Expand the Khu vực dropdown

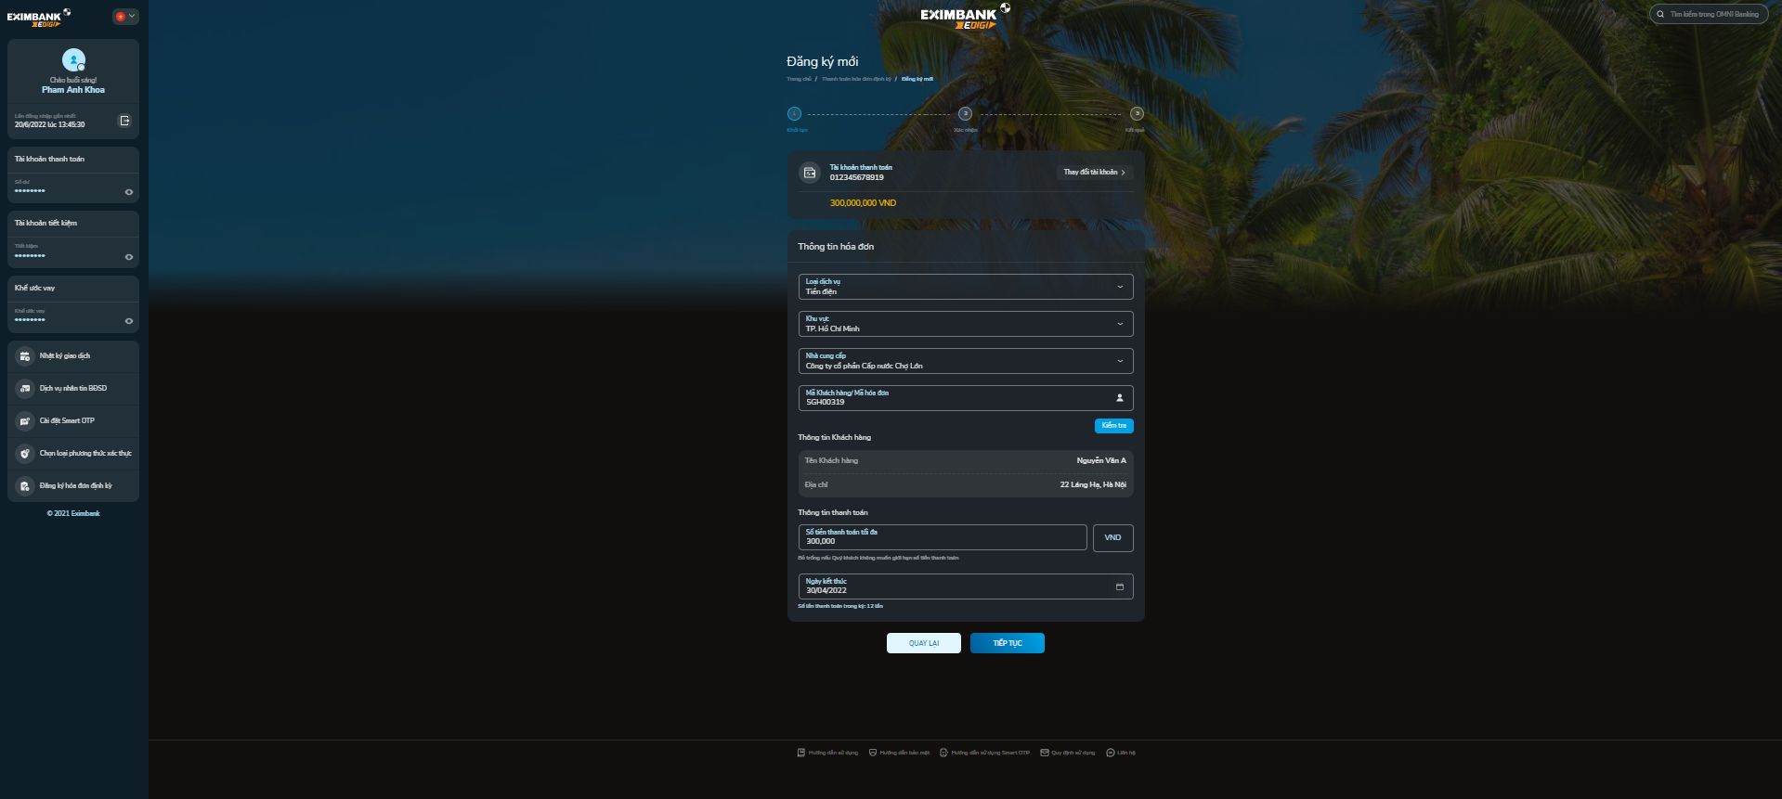coord(965,324)
